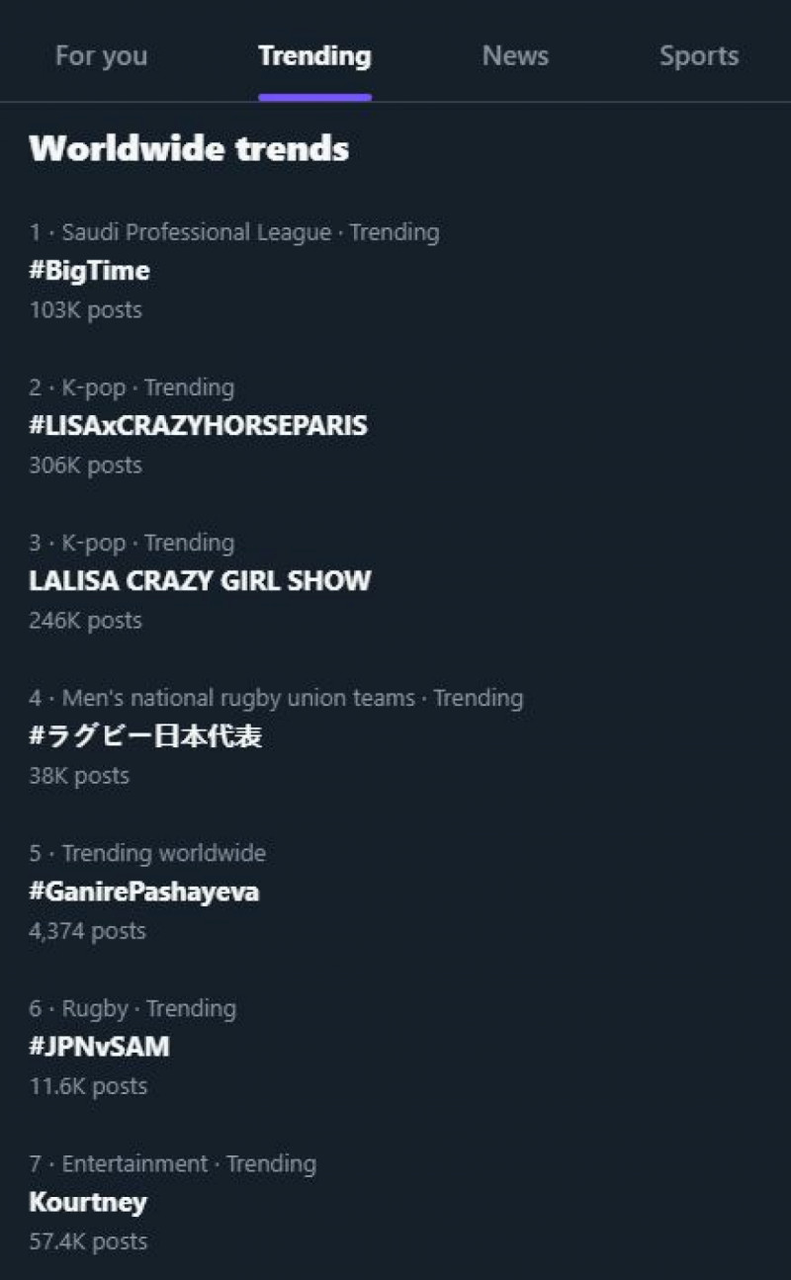Image resolution: width=791 pixels, height=1280 pixels.
Task: Open the News tab
Action: [x=515, y=56]
